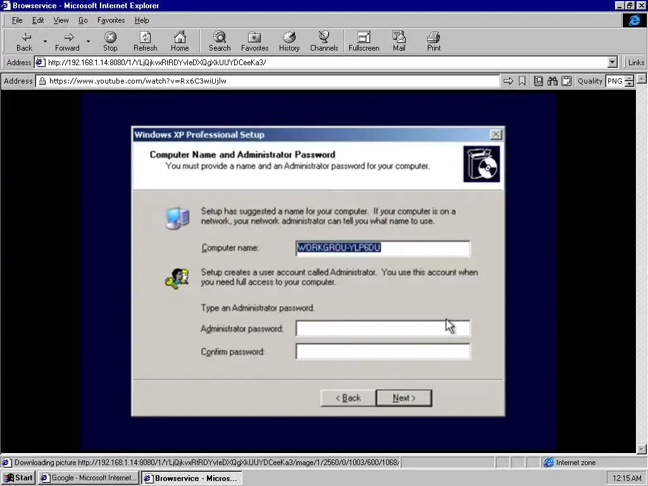
Task: Switch to the Google - Microsoft Internet taskbar button
Action: (x=89, y=478)
